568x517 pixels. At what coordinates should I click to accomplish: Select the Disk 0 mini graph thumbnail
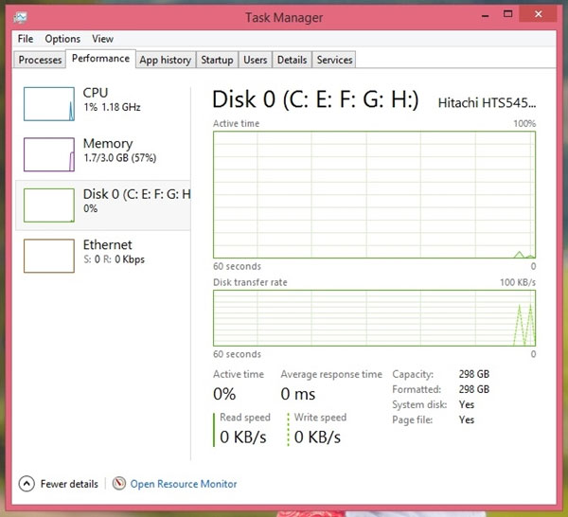coord(49,205)
